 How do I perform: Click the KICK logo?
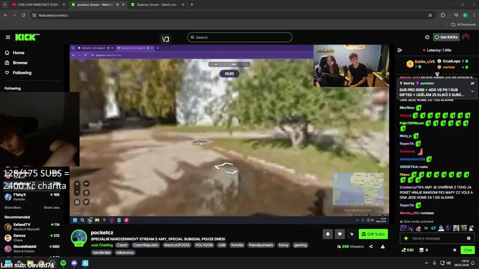click(27, 37)
